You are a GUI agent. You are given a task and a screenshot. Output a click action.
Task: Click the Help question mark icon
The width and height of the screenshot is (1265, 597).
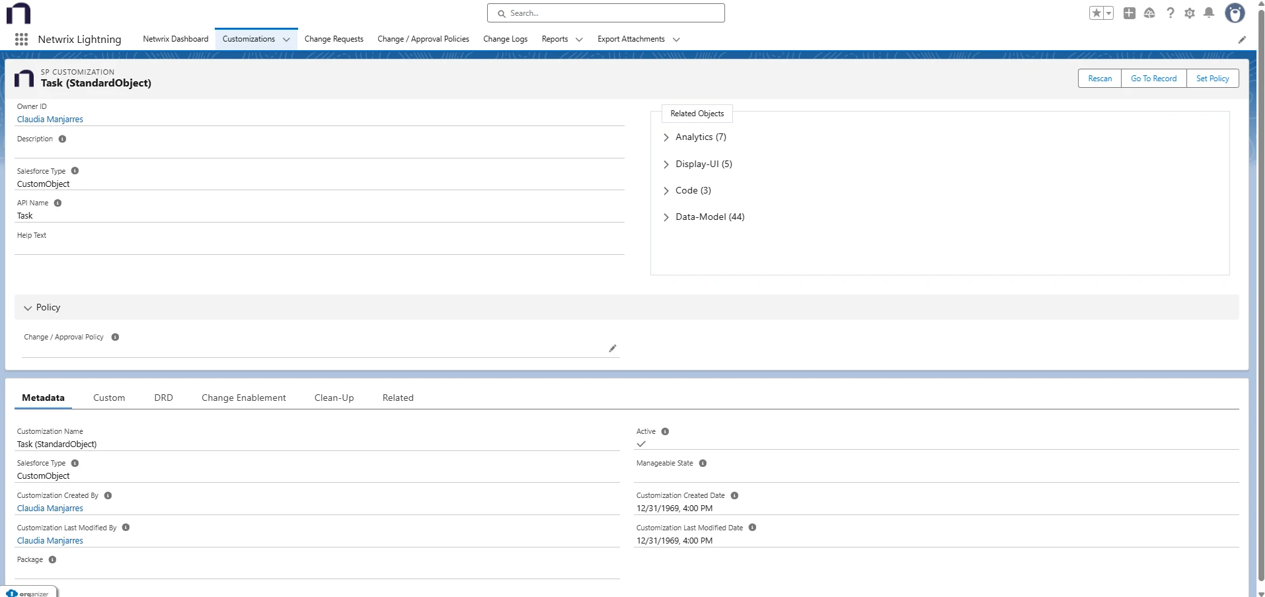(x=1170, y=13)
